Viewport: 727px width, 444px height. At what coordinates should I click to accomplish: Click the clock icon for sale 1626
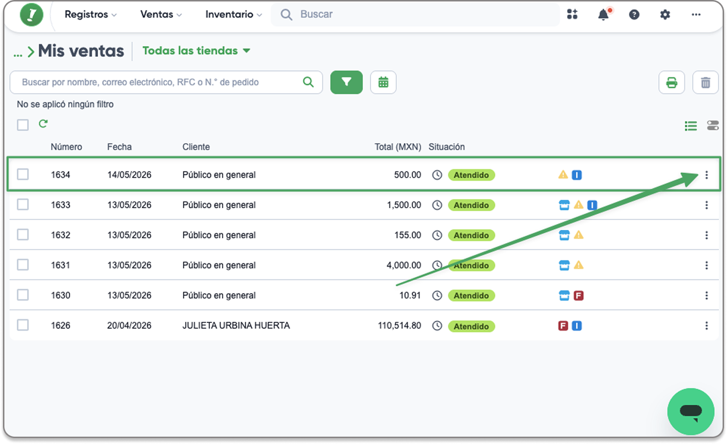coord(437,326)
